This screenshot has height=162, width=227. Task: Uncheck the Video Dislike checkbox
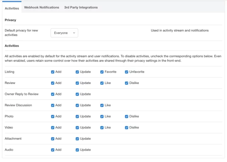tap(127, 127)
